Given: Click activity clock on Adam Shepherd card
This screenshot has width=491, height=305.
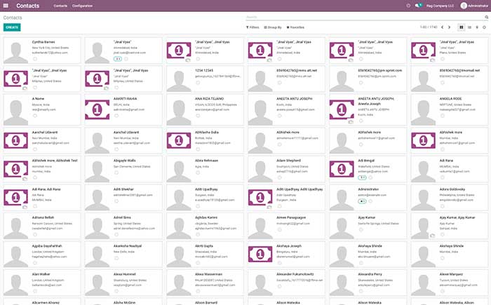Looking at the screenshot, I should pyautogui.click(x=280, y=177).
